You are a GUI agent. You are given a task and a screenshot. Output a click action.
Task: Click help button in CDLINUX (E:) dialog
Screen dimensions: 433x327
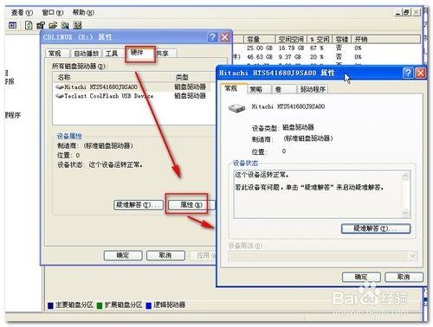[x=213, y=37]
